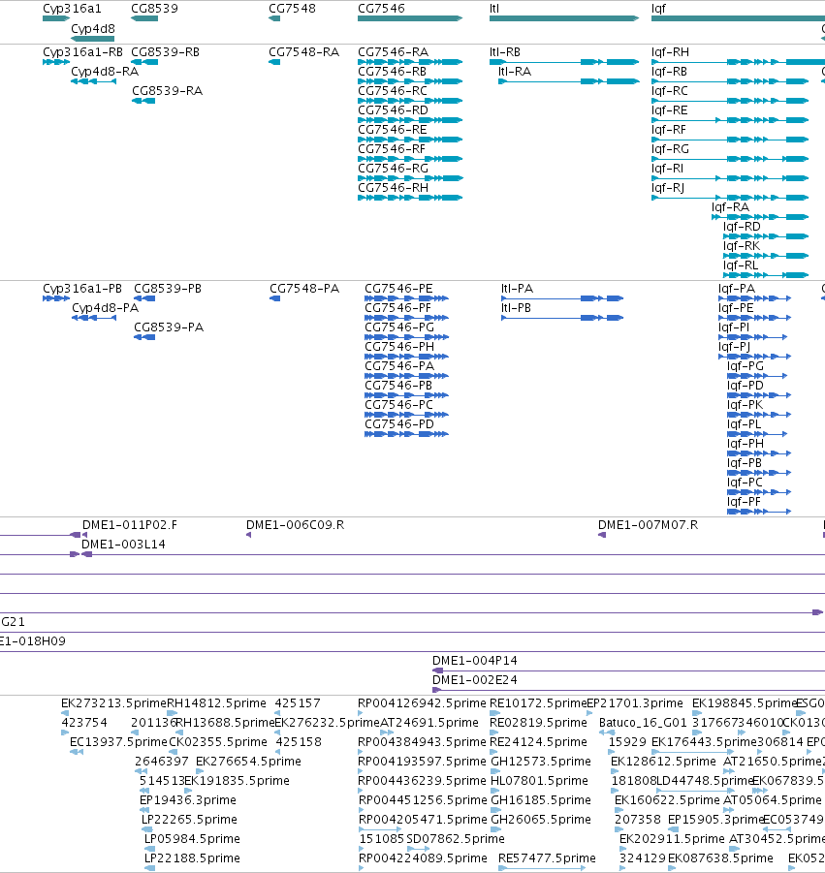Click EST EK087638.5prime

(x=672, y=868)
